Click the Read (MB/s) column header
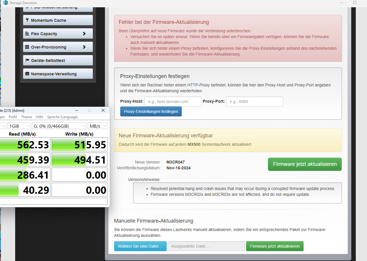 (22, 134)
